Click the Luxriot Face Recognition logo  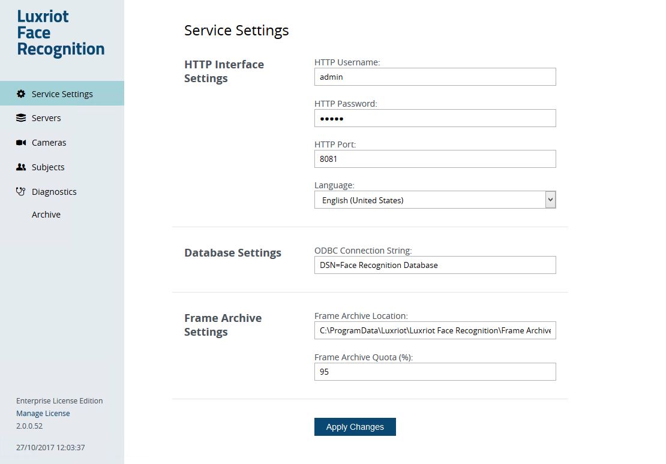pyautogui.click(x=61, y=33)
